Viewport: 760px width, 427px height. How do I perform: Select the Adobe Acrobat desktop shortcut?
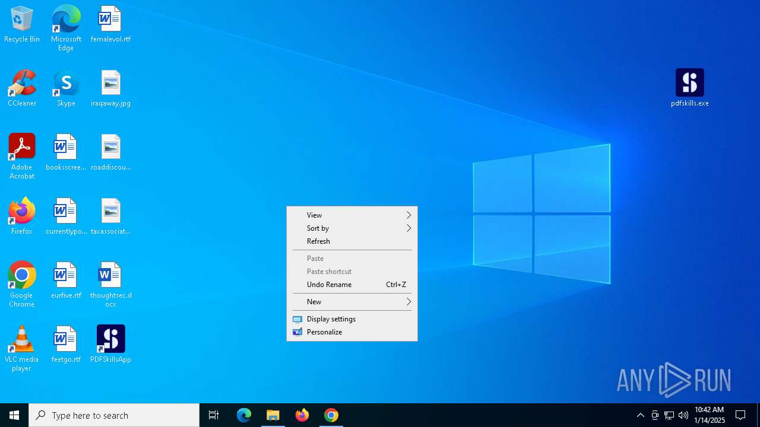click(22, 157)
